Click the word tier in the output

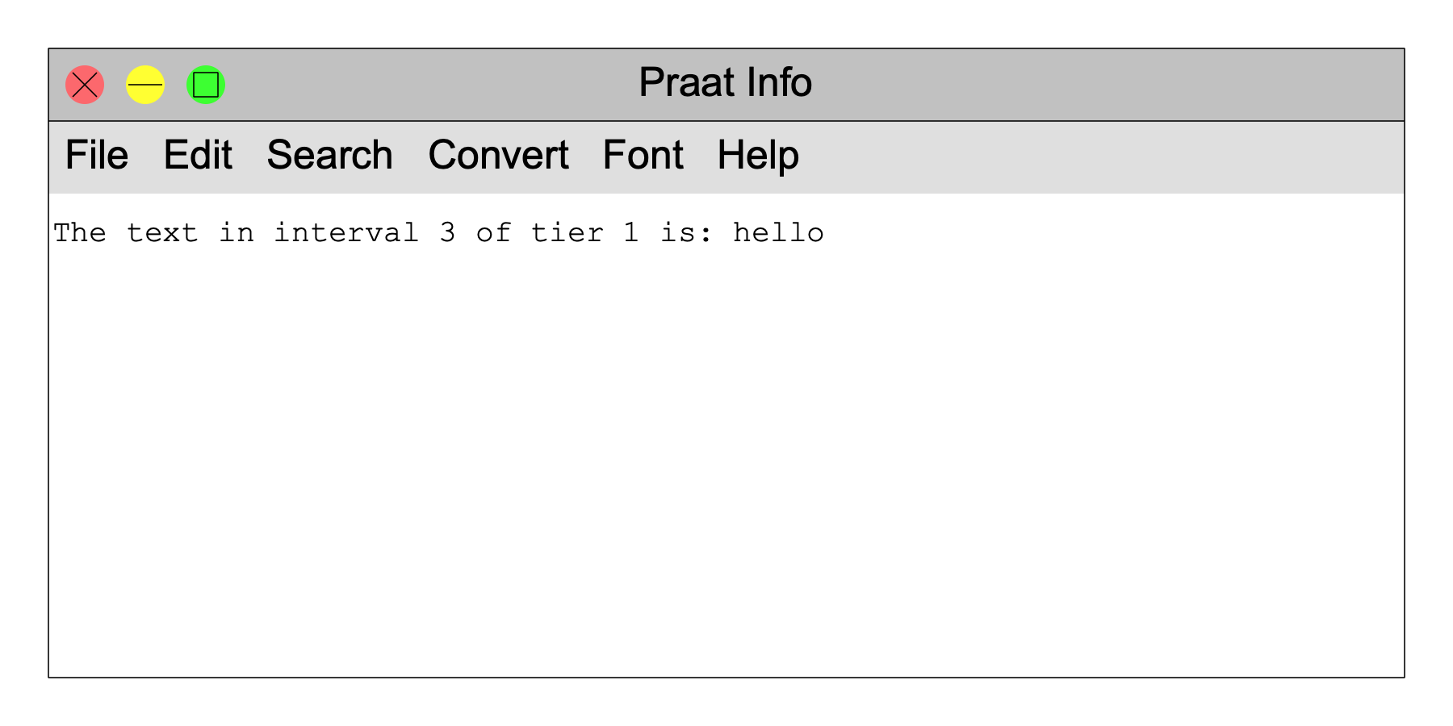[x=567, y=232]
